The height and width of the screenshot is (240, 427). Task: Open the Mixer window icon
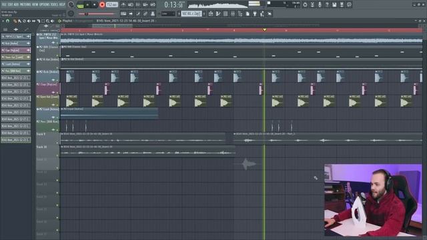(x=233, y=13)
